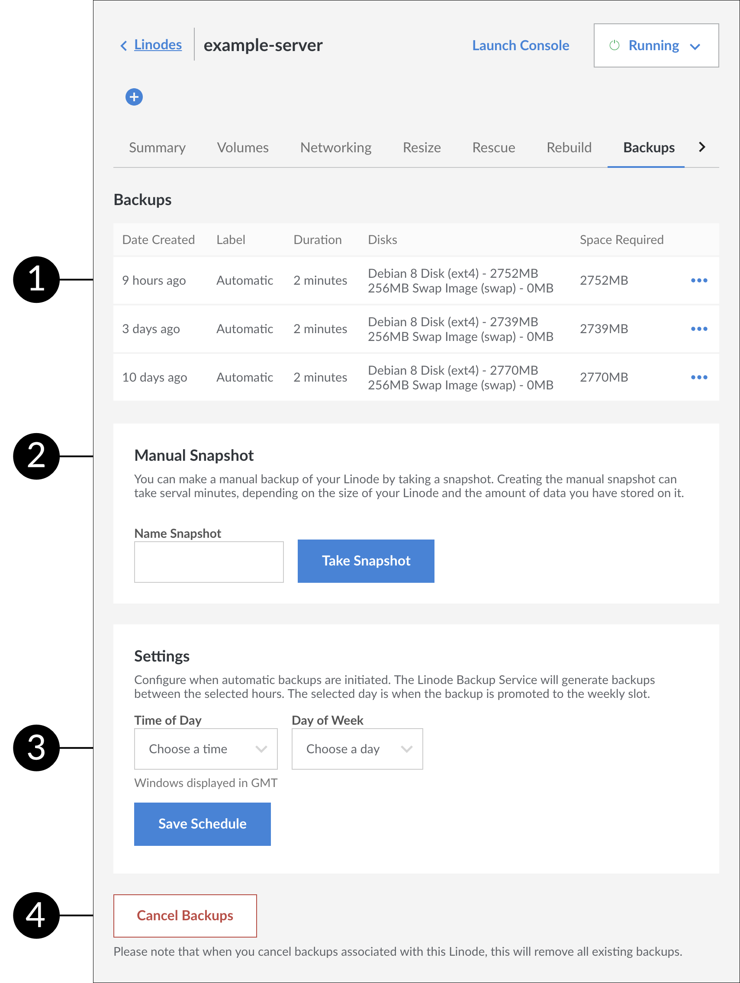Expand the Running status dropdown

[695, 46]
